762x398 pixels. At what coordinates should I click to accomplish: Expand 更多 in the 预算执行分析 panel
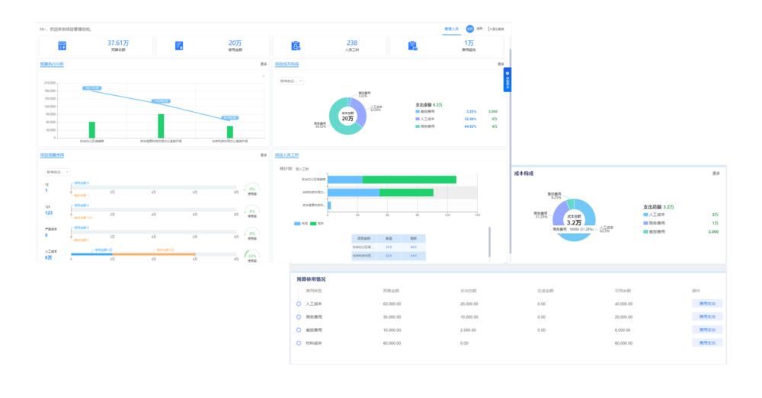coord(264,64)
